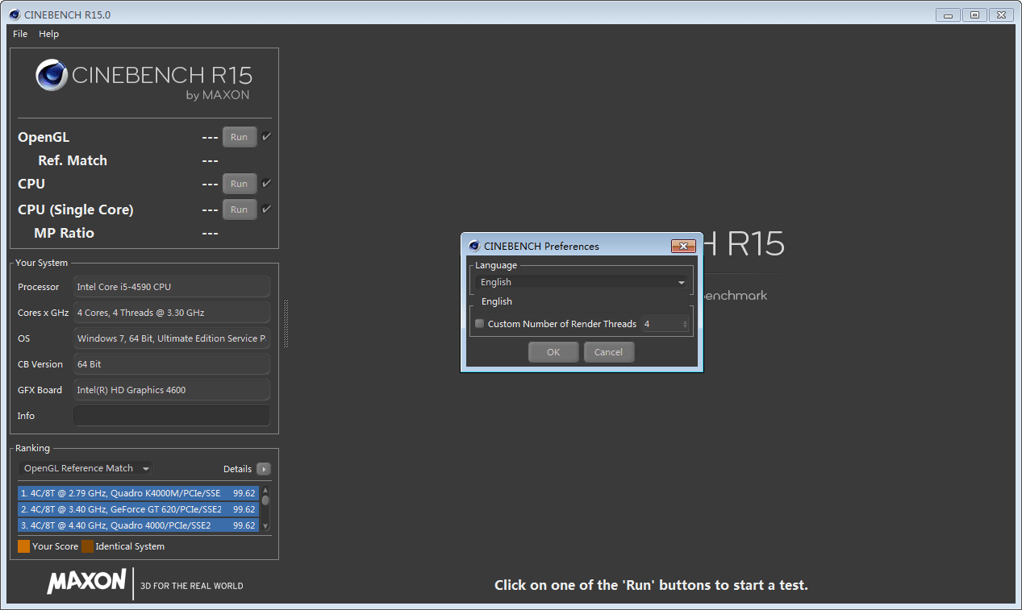The image size is (1022, 610).
Task: Click the ranking list scrollbar
Action: [266, 508]
